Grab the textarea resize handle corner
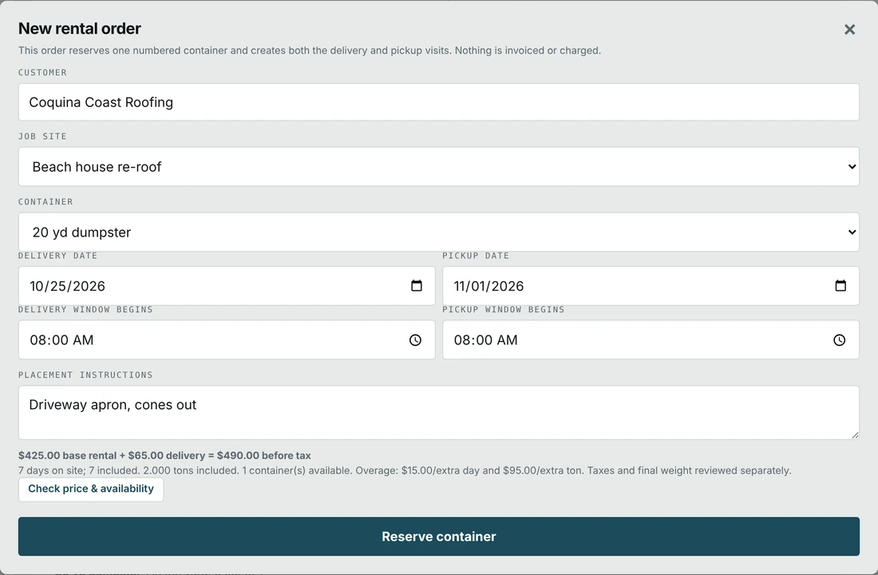 tap(855, 435)
